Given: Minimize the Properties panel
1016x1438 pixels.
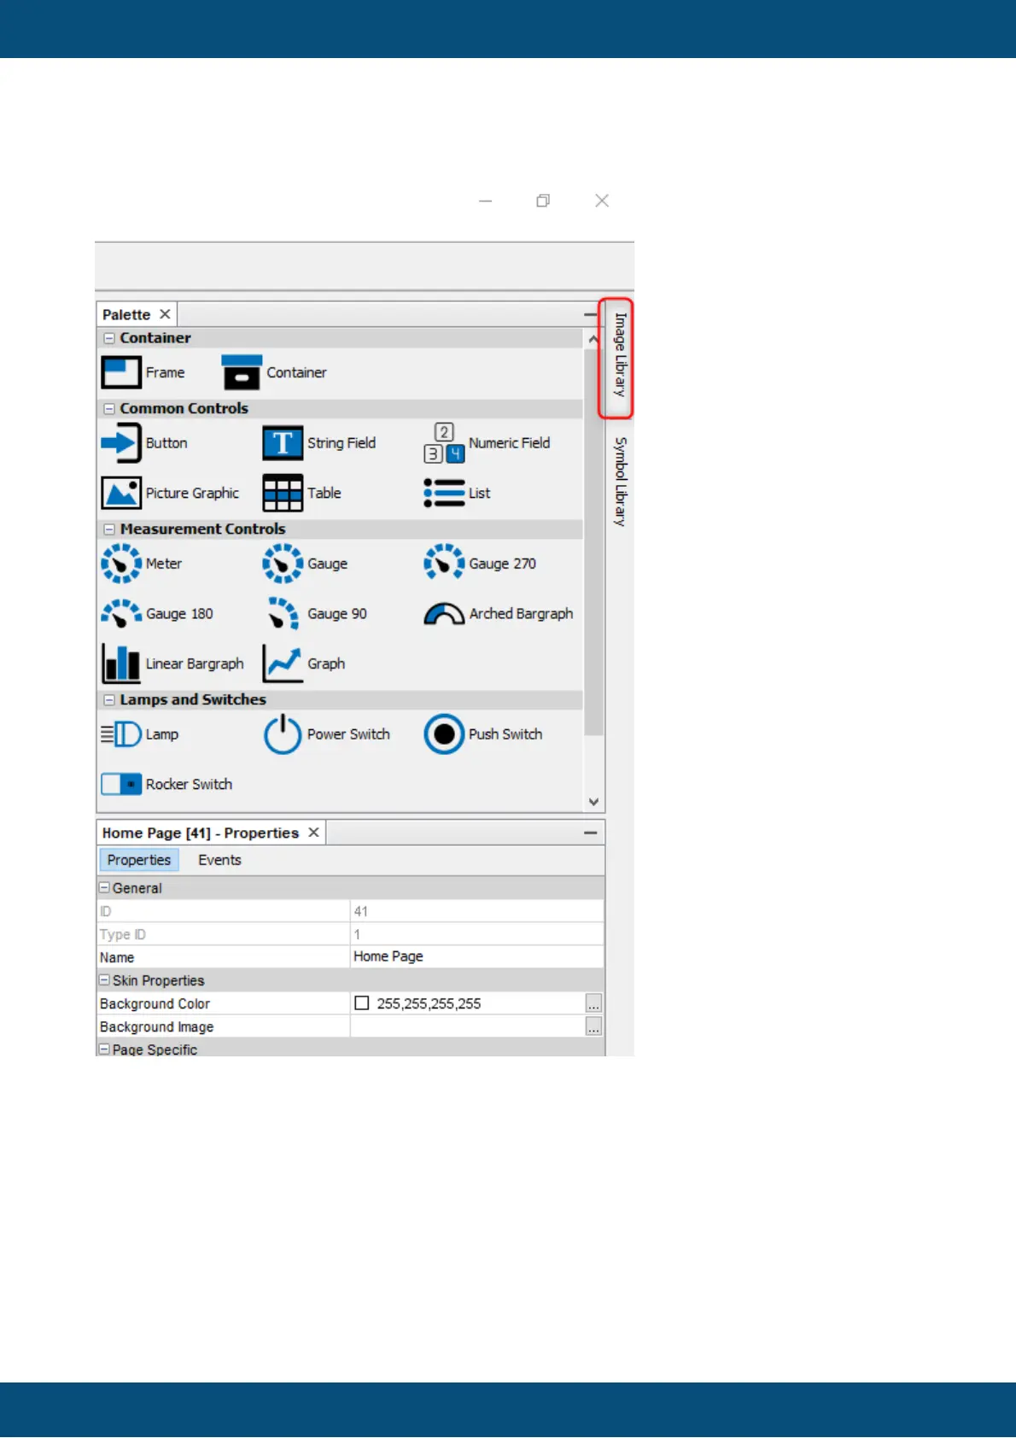Looking at the screenshot, I should click(x=590, y=833).
